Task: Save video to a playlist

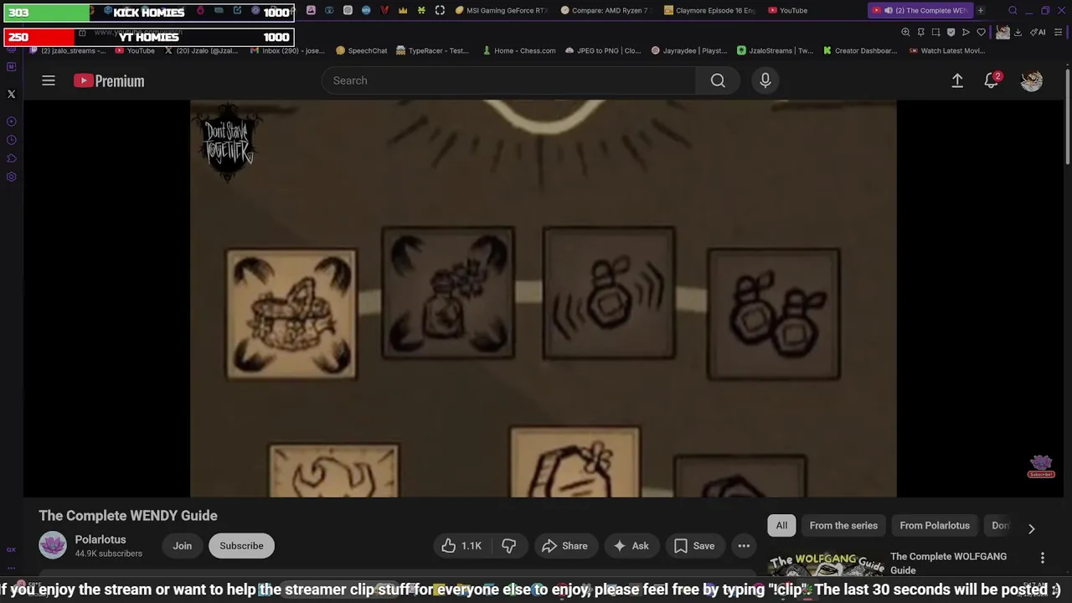Action: coord(694,546)
